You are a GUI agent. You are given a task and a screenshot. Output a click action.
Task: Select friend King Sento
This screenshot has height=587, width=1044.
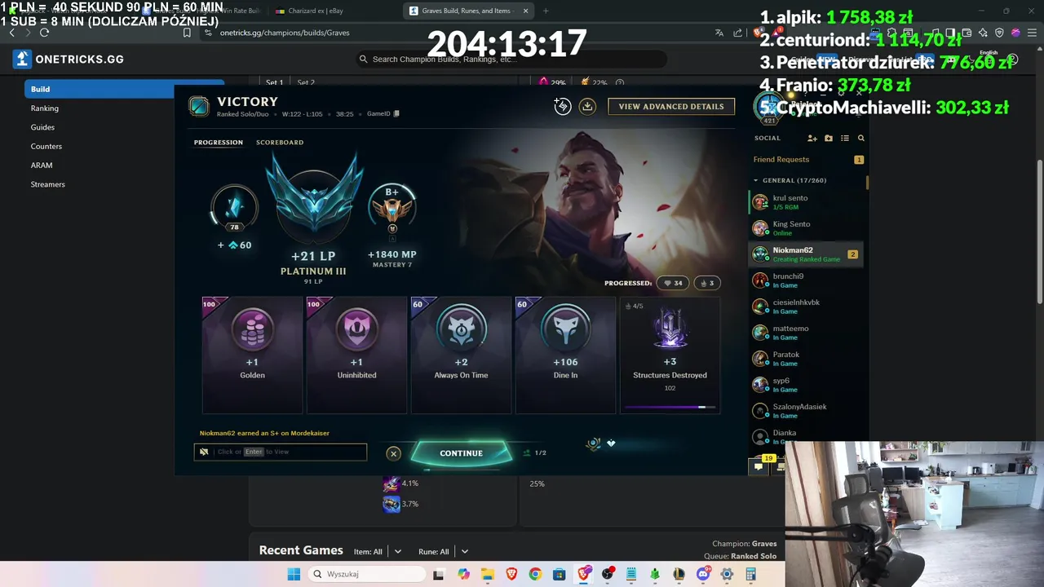tap(807, 228)
